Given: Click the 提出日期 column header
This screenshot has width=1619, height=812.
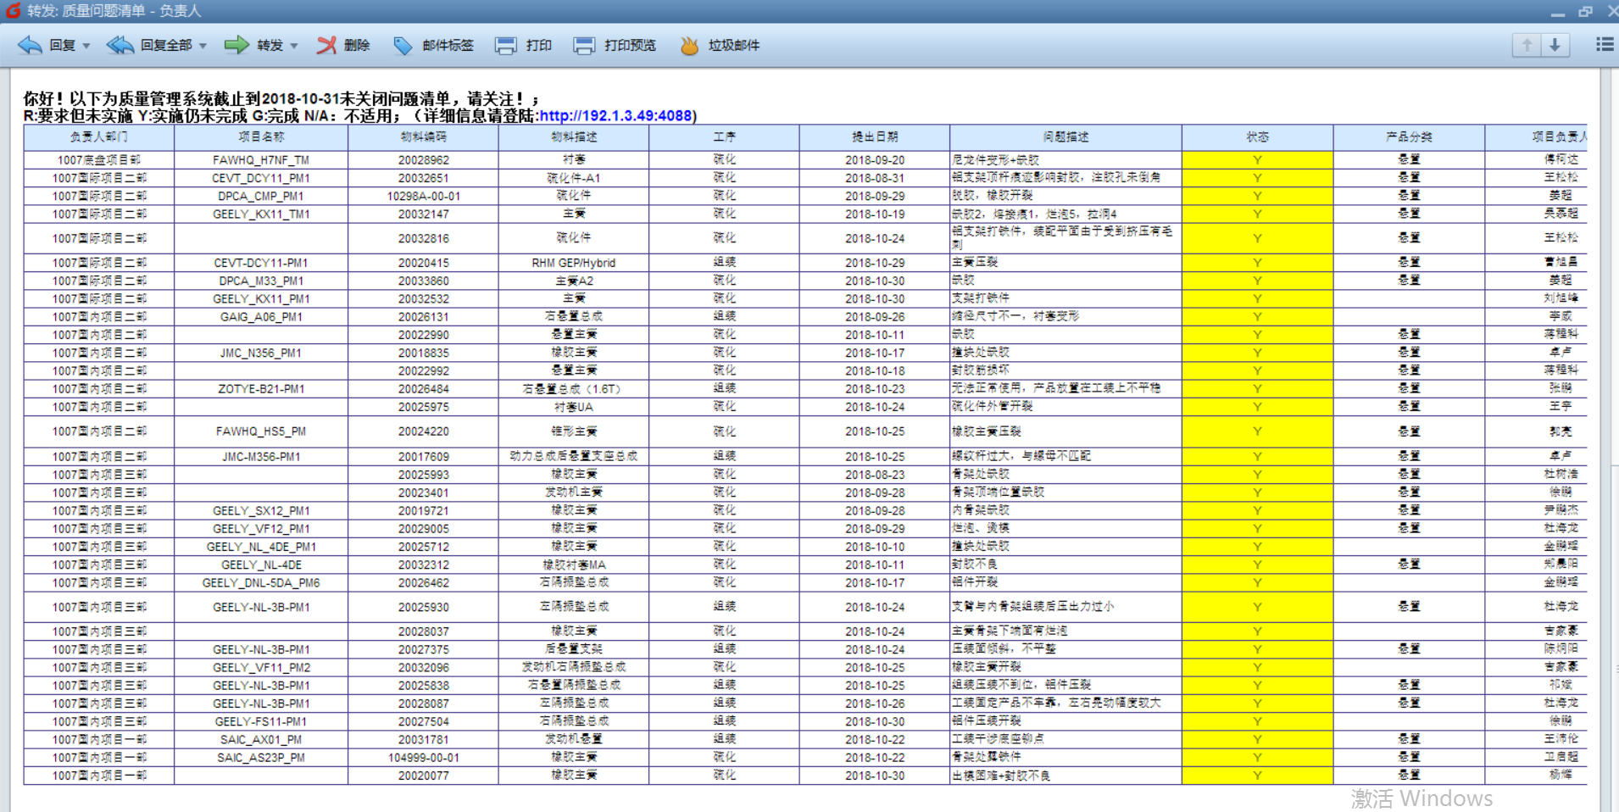Looking at the screenshot, I should click(x=875, y=137).
